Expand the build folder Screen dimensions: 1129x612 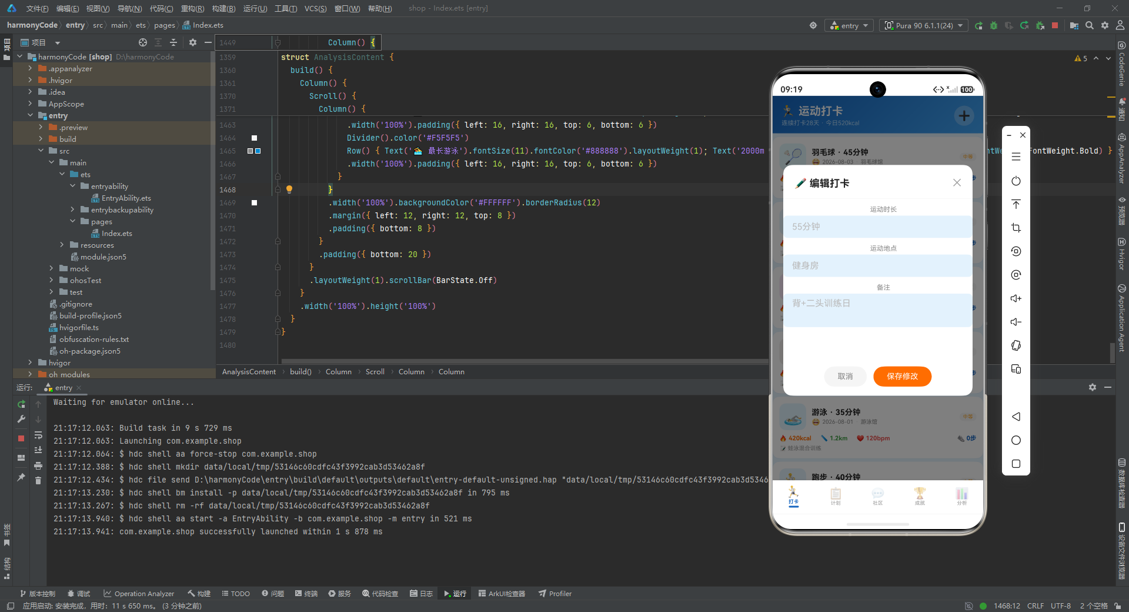(x=41, y=139)
